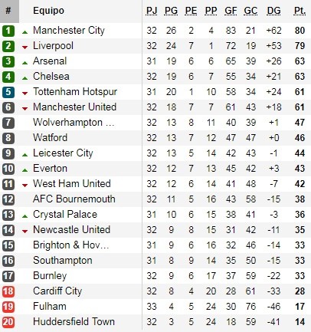Click the red position 20 badge
Image resolution: width=311 pixels, height=332 pixels.
pyautogui.click(x=8, y=322)
